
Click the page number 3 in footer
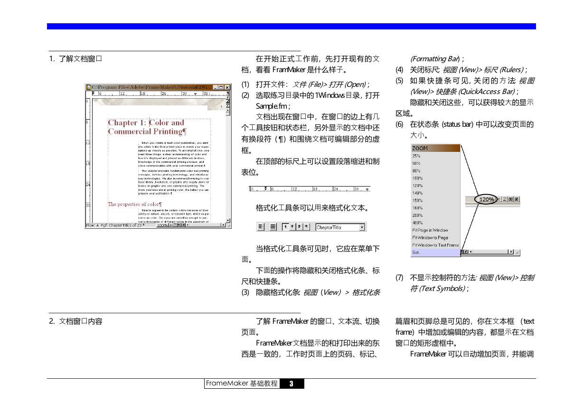coord(292,384)
